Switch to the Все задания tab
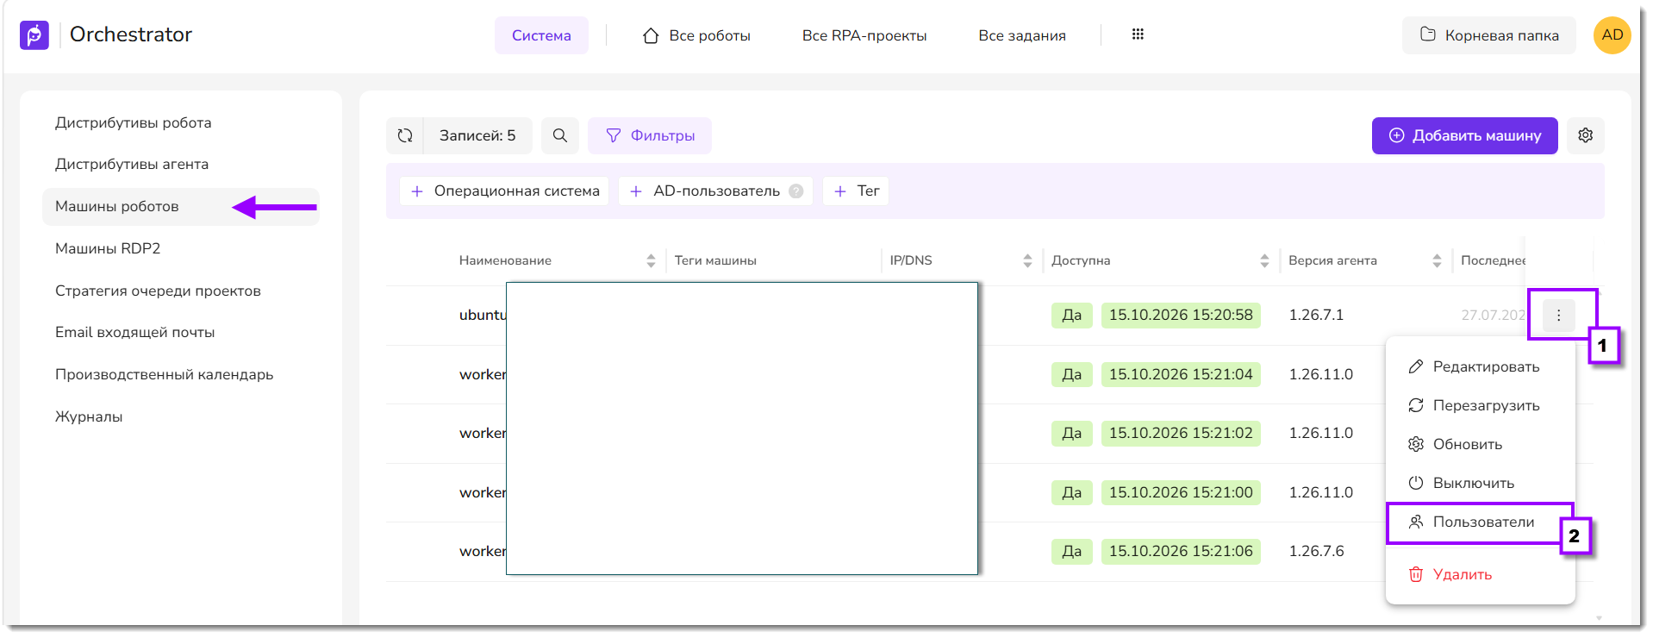Image resolution: width=1653 pixels, height=638 pixels. coord(1022,35)
